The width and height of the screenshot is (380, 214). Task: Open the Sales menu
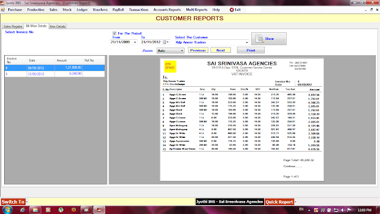click(x=53, y=10)
